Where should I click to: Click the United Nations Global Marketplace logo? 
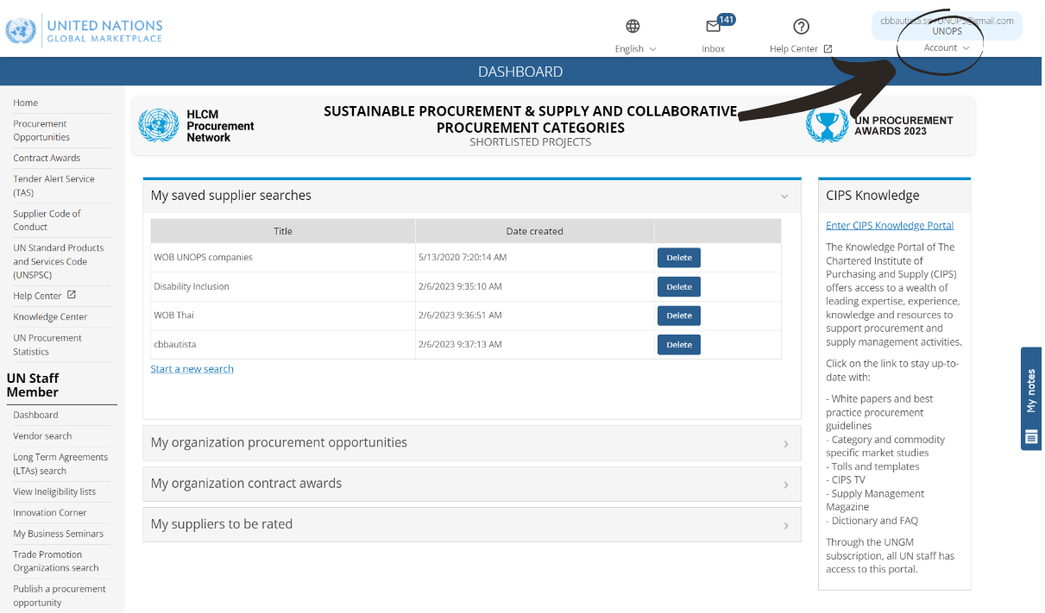point(84,30)
